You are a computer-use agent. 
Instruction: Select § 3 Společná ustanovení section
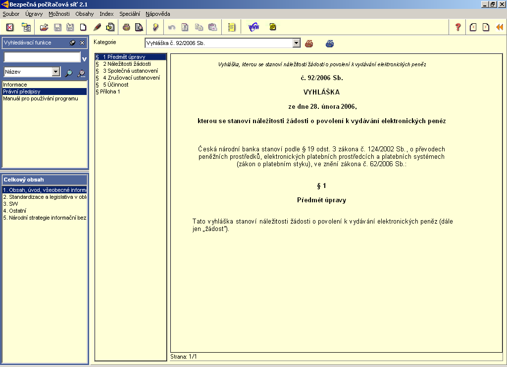tap(131, 71)
